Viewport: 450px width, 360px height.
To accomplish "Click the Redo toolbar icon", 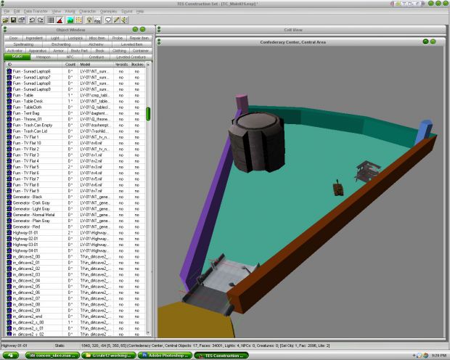I will coord(41,20).
